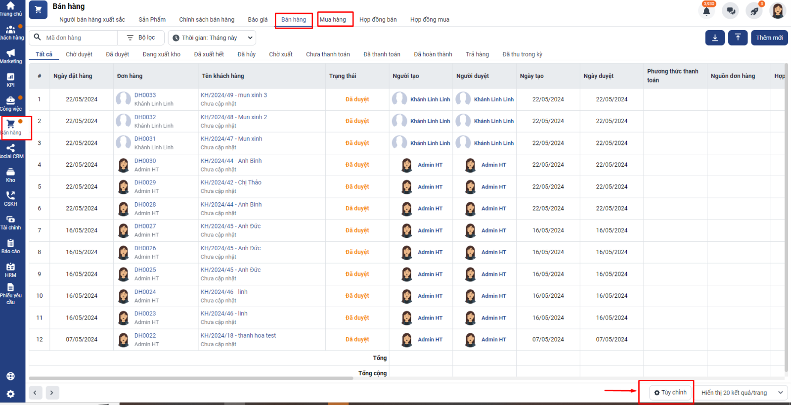The image size is (791, 405).
Task: Expand the Thời gian time filter dropdown
Action: point(212,38)
